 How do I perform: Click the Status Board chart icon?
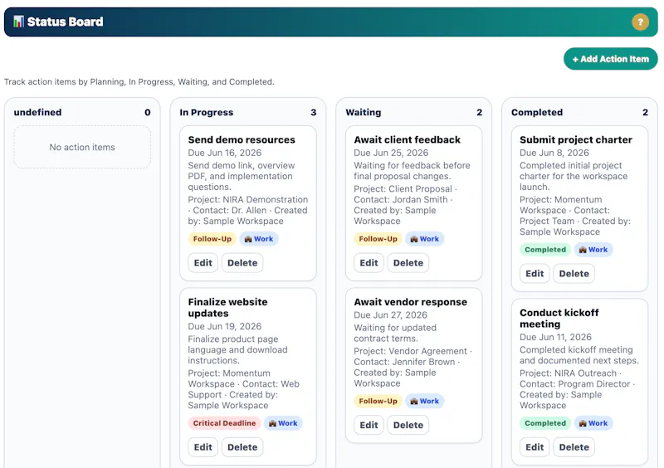18,22
